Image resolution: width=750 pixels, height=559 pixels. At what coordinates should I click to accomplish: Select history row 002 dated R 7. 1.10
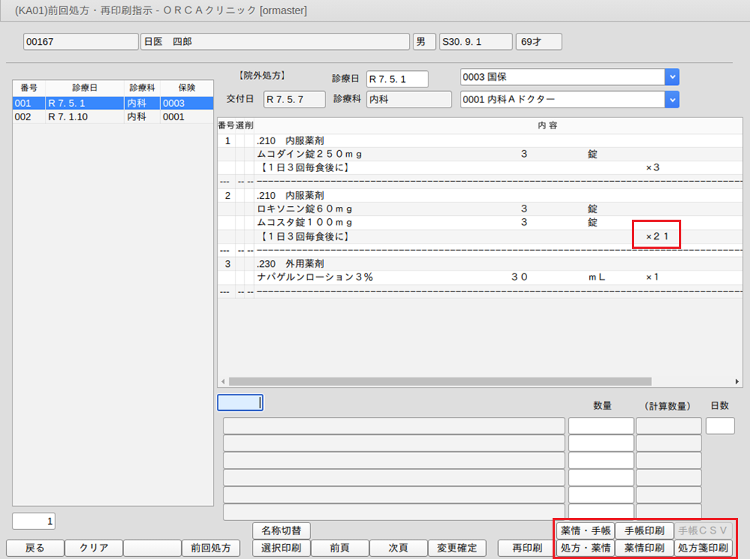click(112, 117)
